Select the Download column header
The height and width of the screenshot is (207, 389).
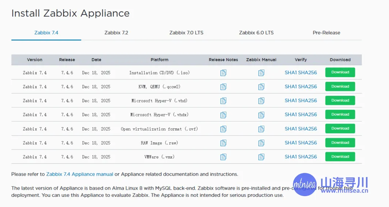[340, 60]
